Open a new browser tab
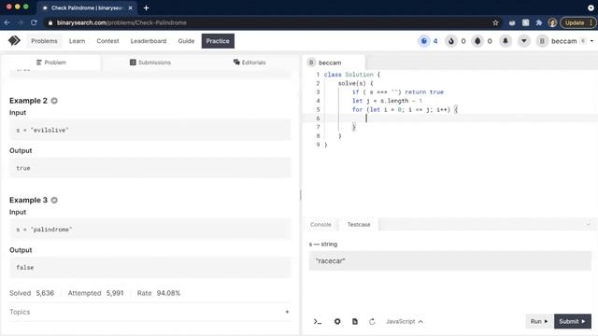The height and width of the screenshot is (336, 598). pyautogui.click(x=146, y=7)
